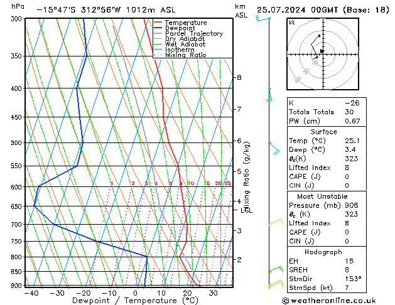Click the mixing ratio label 10 on chart

(x=191, y=183)
